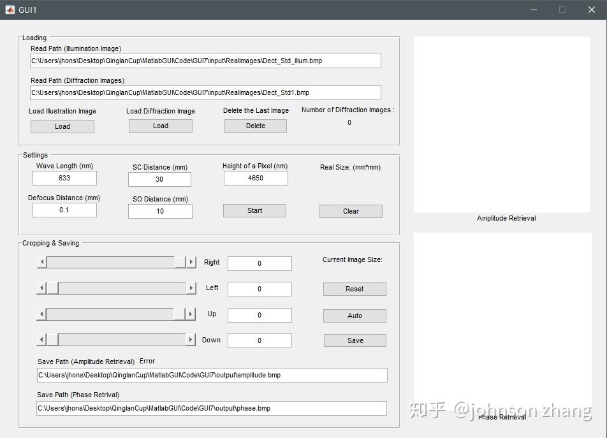Screen dimensions: 607x438
Task: Click right arrow on the Left crop slider
Action: point(191,288)
